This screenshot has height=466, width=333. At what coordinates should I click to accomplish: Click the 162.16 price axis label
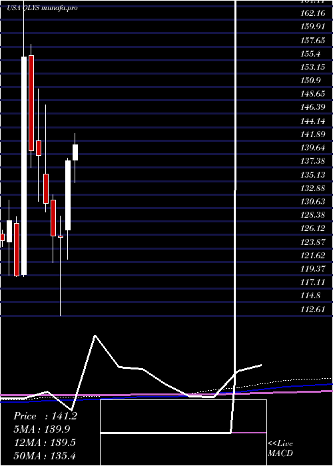pyautogui.click(x=313, y=13)
